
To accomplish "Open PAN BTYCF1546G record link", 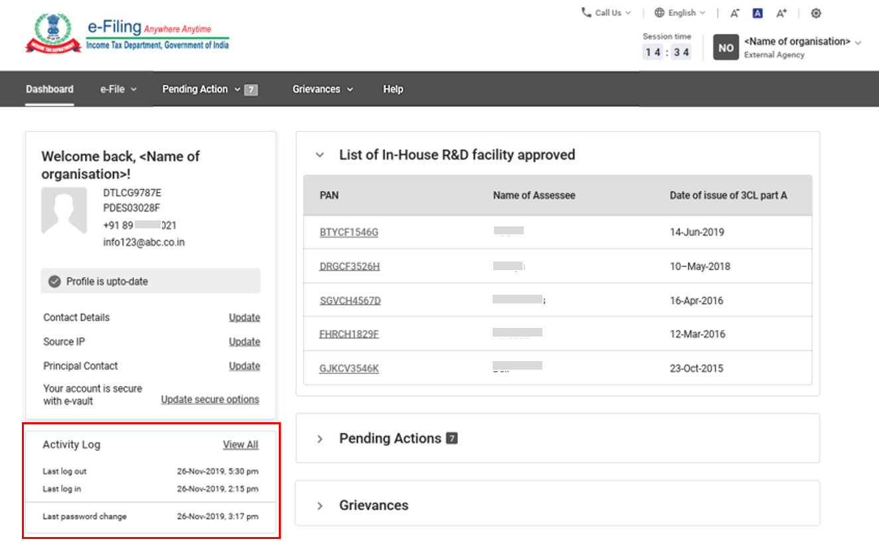I will point(349,232).
